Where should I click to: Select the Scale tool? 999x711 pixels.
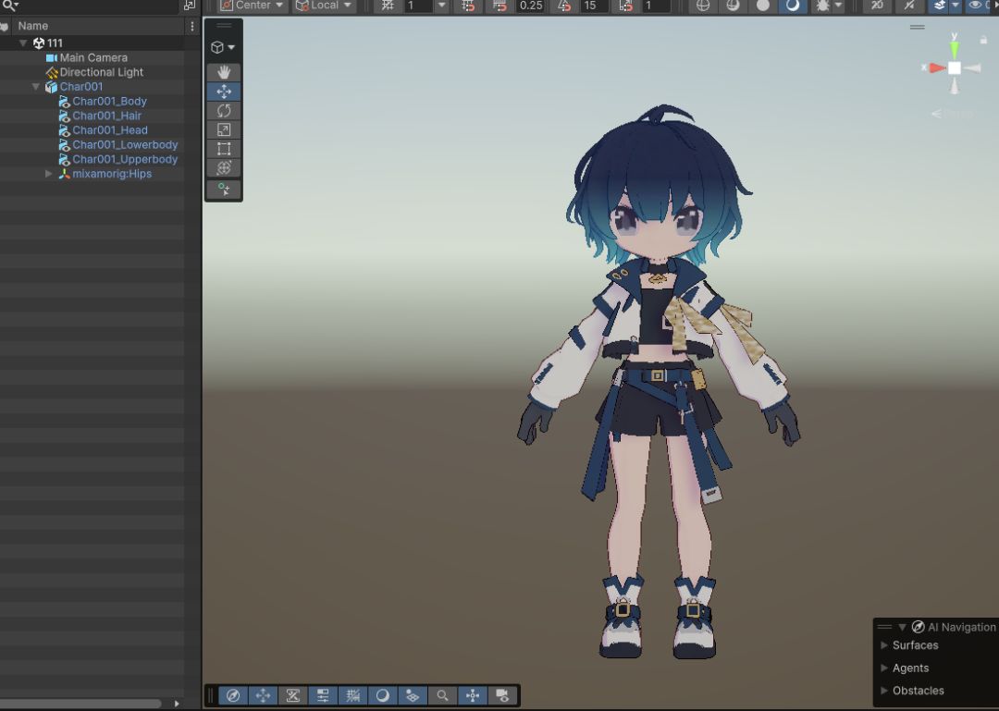tap(224, 129)
